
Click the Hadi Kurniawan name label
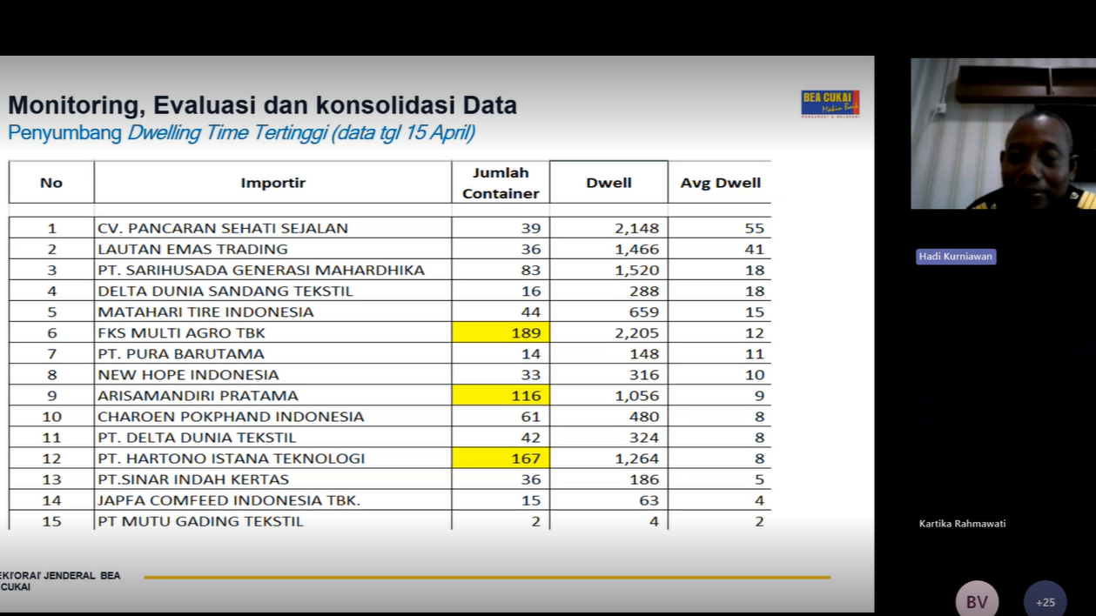pos(956,257)
